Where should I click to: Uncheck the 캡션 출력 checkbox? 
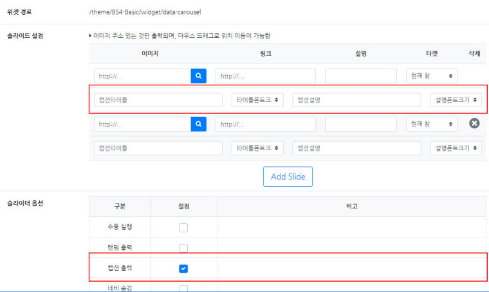[183, 268]
